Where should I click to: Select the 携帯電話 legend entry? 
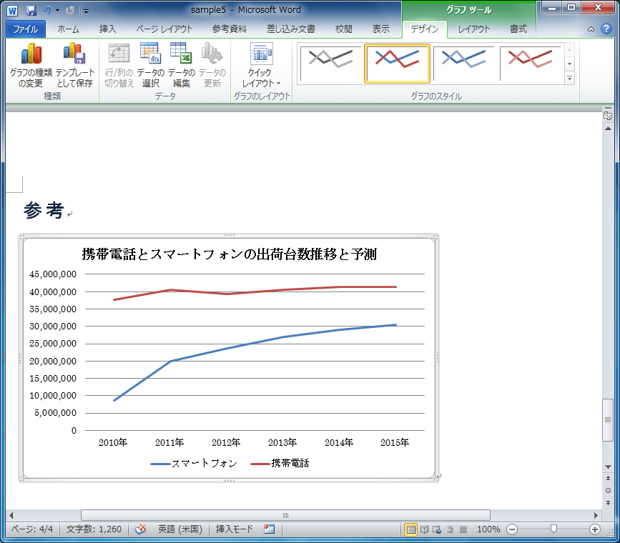[280, 463]
